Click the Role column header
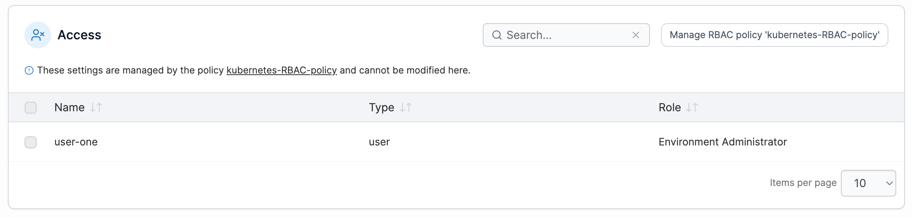Image resolution: width=912 pixels, height=217 pixels. (669, 107)
